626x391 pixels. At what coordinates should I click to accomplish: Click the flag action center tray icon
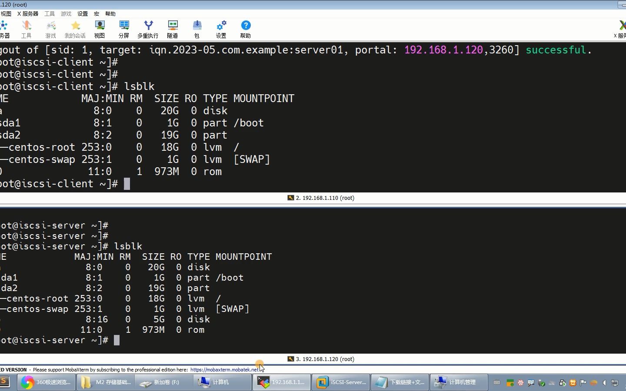[583, 383]
